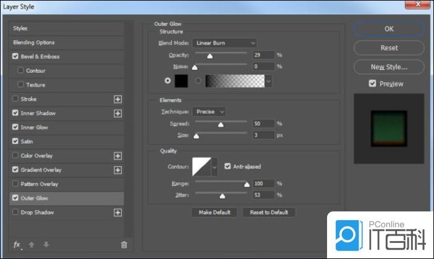Uncheck the Bevel & Emboss checkbox
This screenshot has width=434, height=259.
click(15, 56)
